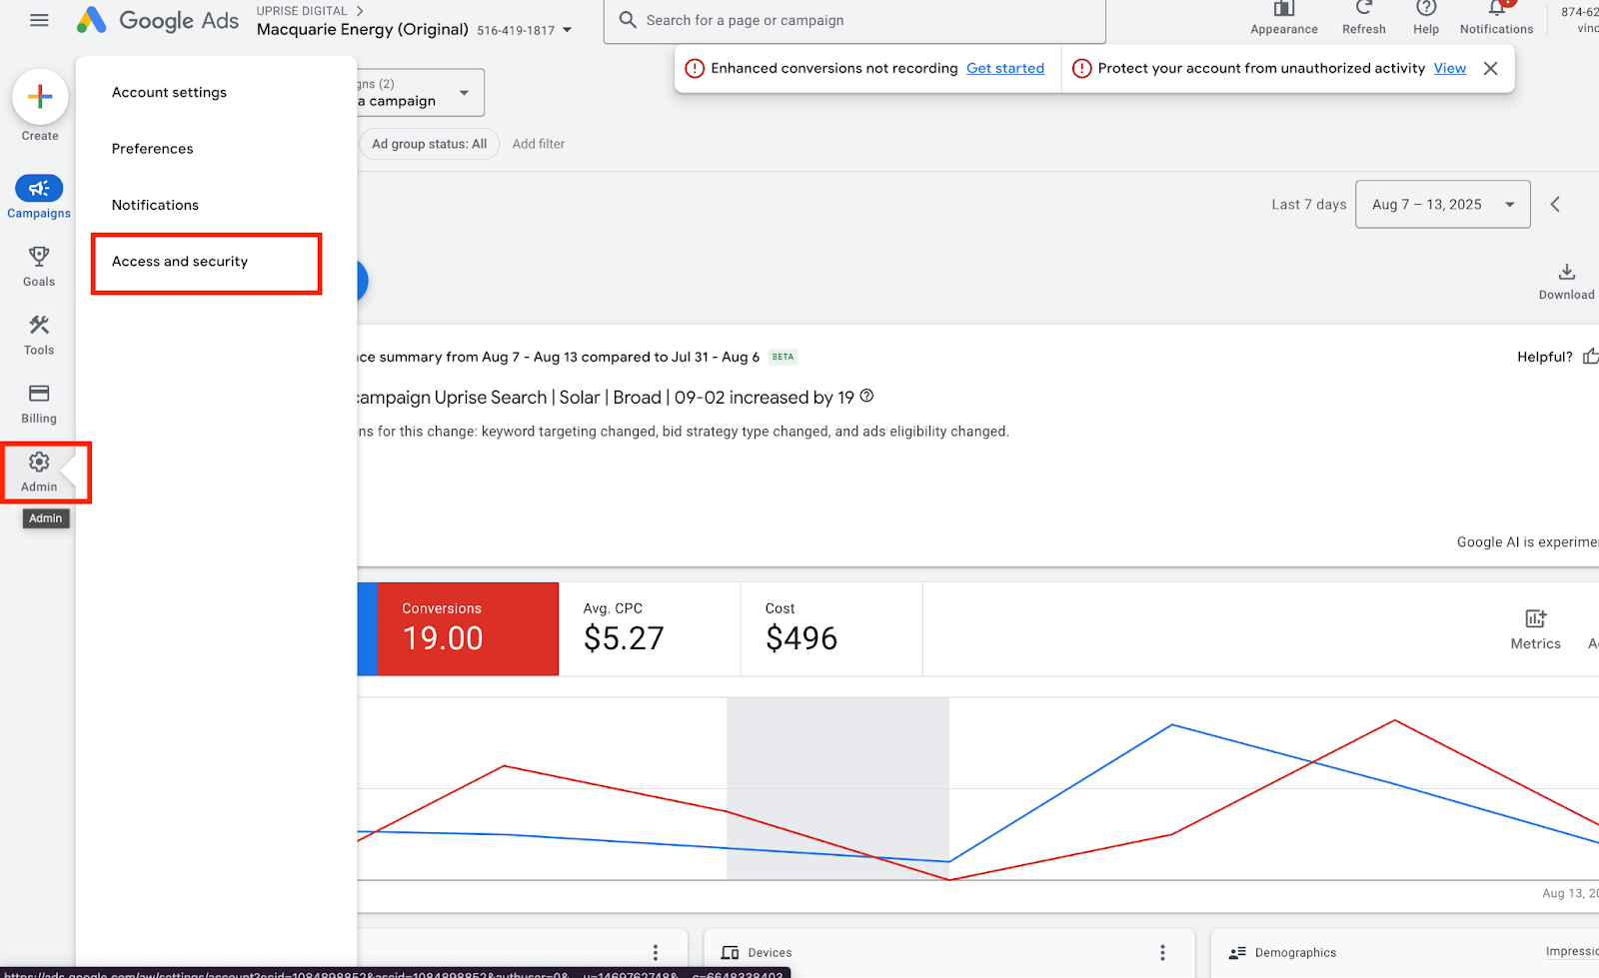The image size is (1599, 978).
Task: Open Notifications bell
Action: pyautogui.click(x=1497, y=9)
